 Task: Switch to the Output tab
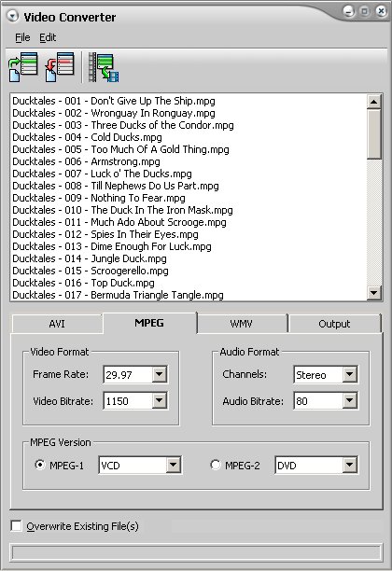[334, 324]
